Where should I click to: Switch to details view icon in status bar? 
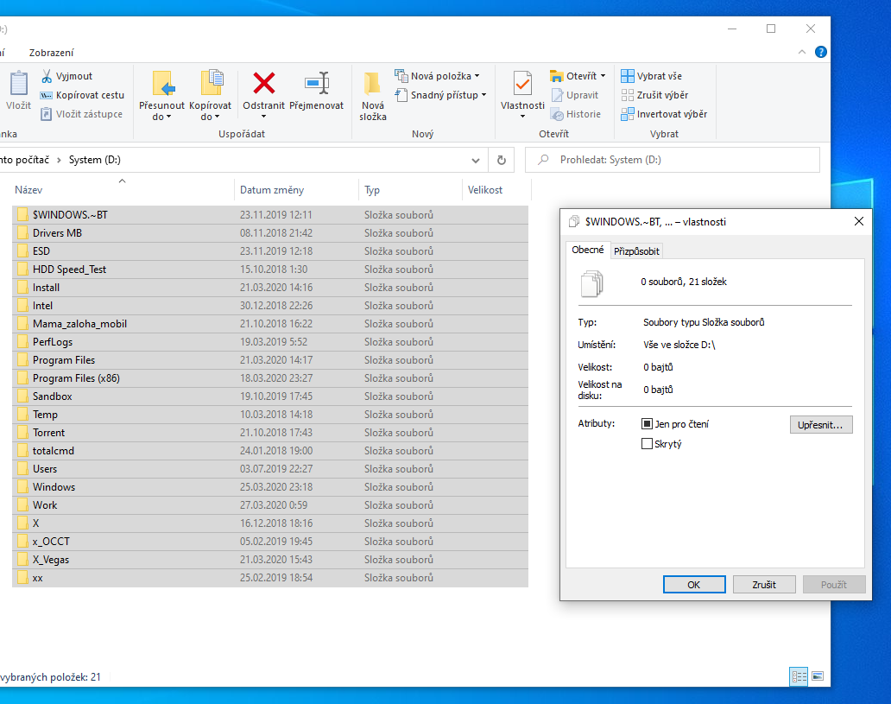tap(799, 676)
